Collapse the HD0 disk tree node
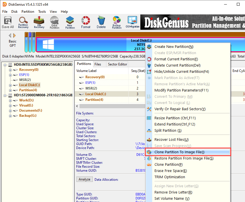This screenshot has height=202, width=245. 5,65
